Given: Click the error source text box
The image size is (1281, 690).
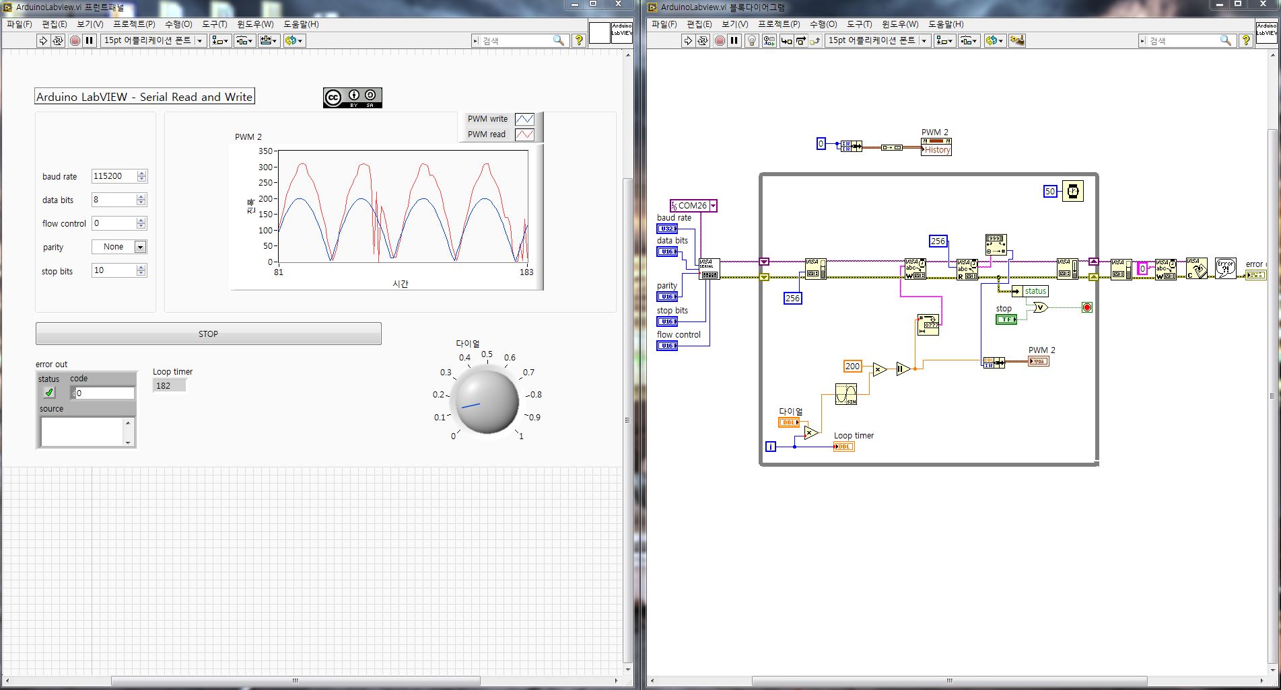Looking at the screenshot, I should click(82, 432).
